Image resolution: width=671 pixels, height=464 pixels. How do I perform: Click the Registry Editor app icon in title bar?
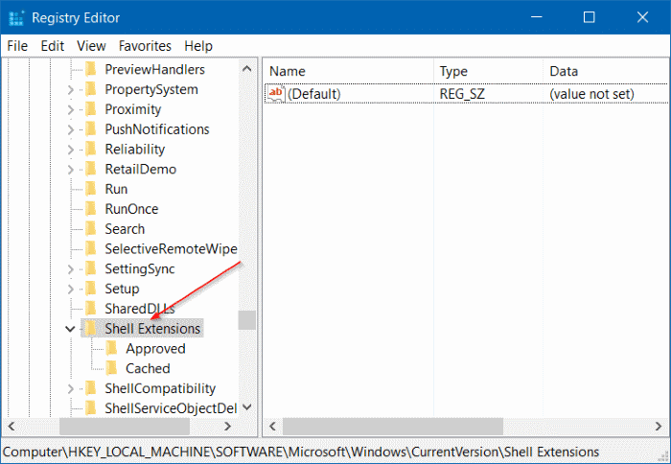tap(16, 18)
